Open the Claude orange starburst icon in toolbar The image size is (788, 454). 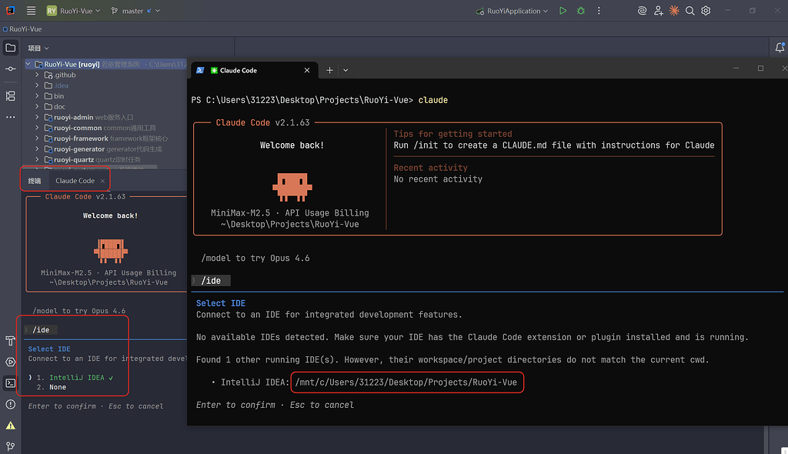tap(674, 11)
